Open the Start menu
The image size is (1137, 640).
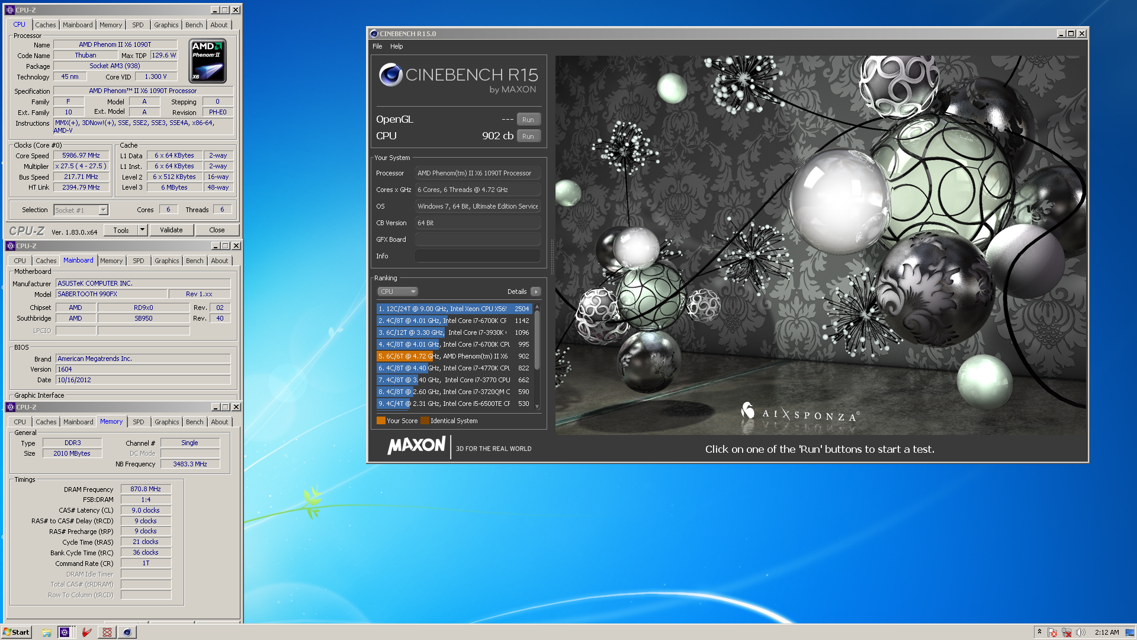tap(16, 632)
